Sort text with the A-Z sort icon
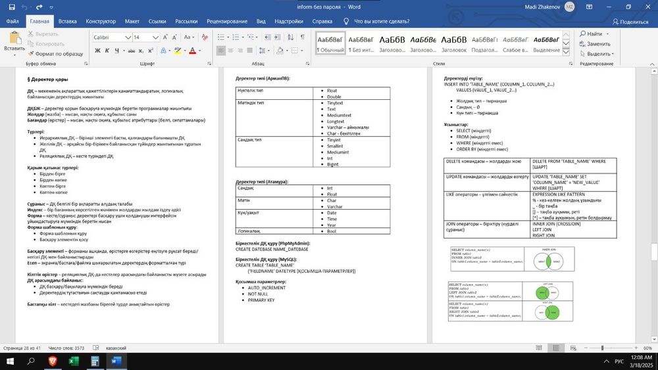 click(290, 37)
